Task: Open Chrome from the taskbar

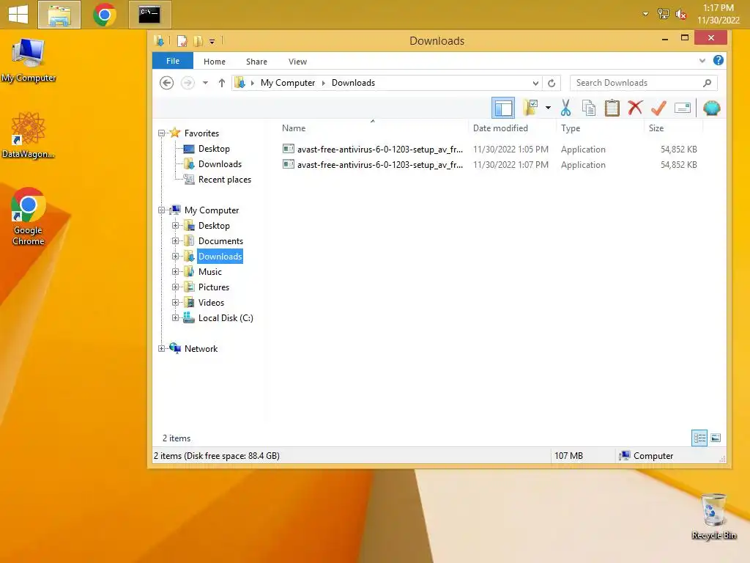Action: pyautogui.click(x=104, y=15)
